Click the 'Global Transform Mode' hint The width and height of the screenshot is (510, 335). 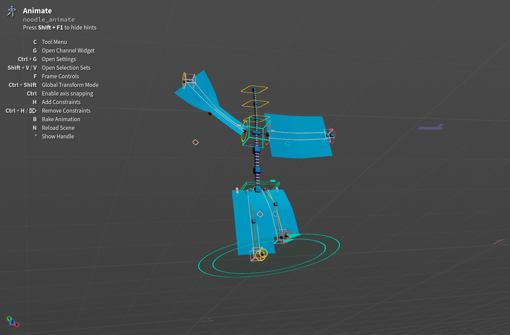[70, 85]
